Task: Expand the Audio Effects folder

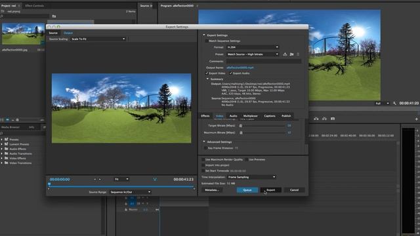Action: (x=1, y=149)
